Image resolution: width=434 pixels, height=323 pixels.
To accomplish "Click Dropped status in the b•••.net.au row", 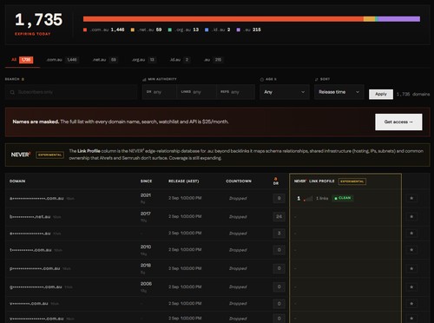I will (238, 217).
